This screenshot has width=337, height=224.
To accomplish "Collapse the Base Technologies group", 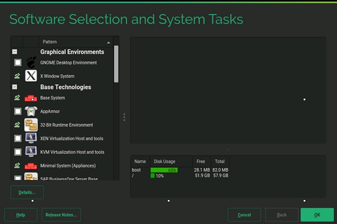I will [x=15, y=87].
